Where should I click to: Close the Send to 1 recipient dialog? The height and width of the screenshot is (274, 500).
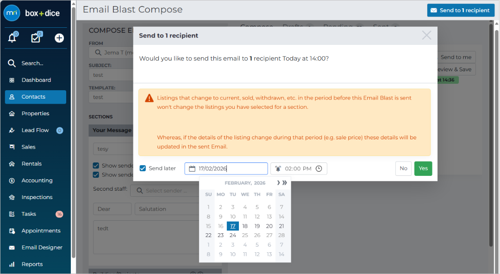pos(426,35)
